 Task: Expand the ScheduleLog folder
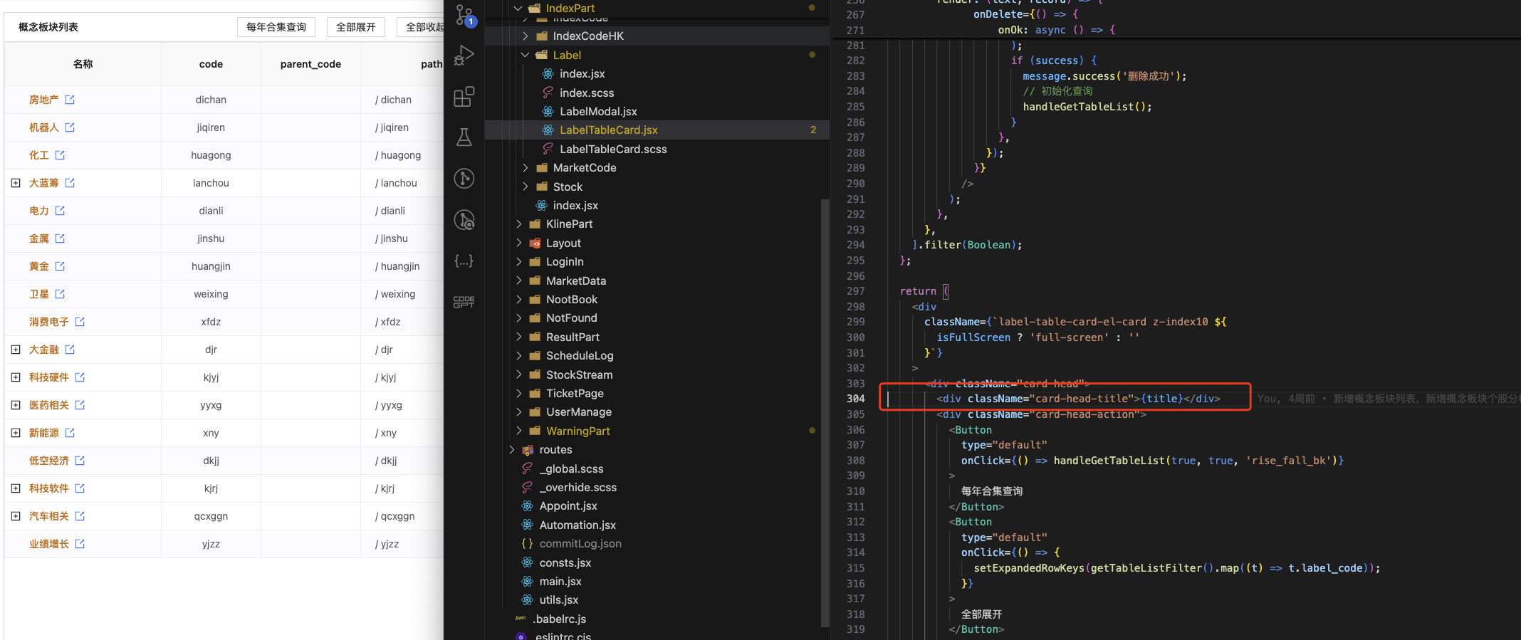518,355
